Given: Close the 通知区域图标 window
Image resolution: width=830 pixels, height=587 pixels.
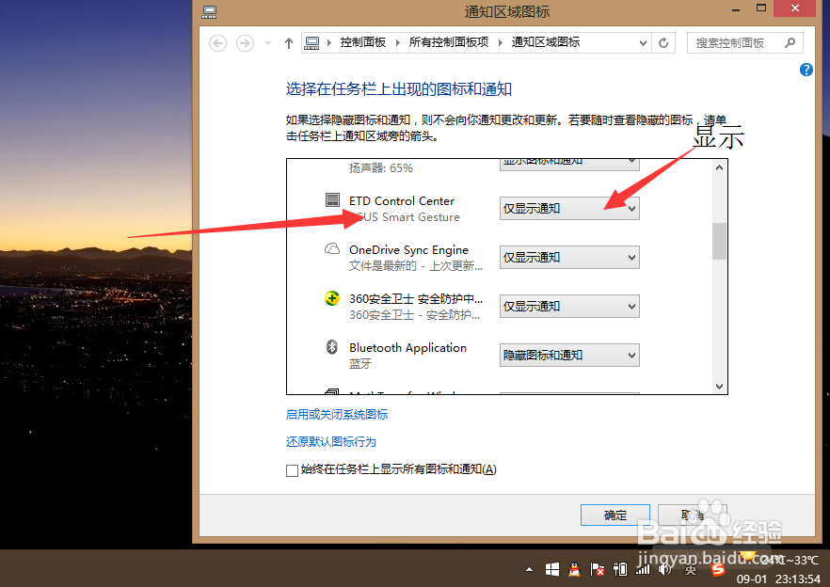Looking at the screenshot, I should [794, 8].
